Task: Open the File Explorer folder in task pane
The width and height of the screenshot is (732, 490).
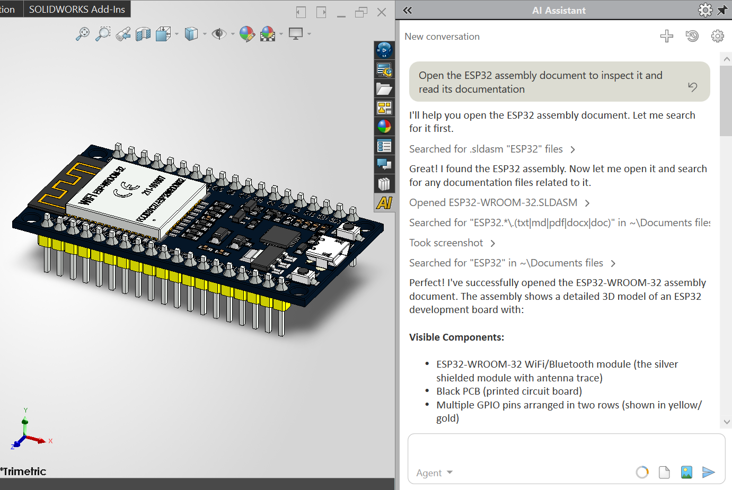Action: [x=384, y=88]
